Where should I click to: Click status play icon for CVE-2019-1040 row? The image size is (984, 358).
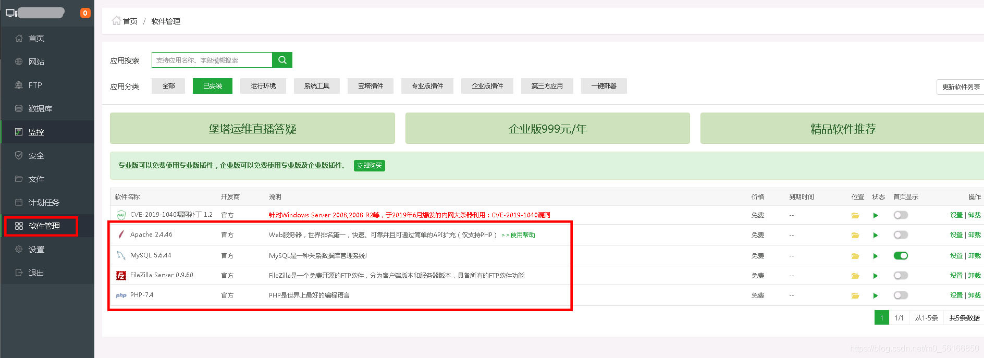[876, 215]
